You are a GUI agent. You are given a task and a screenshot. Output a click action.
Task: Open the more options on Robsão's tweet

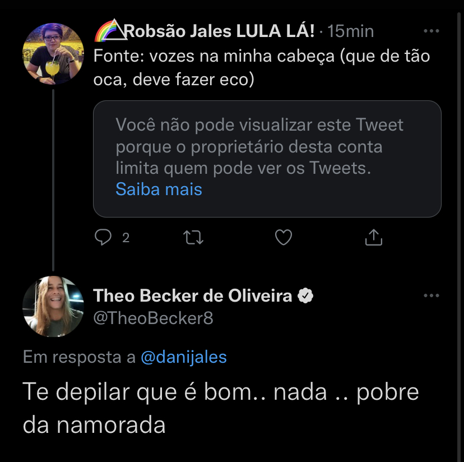coord(431,31)
